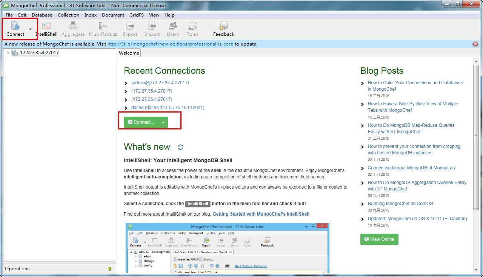Open the Document menu
This screenshot has width=483, height=277.
[113, 15]
